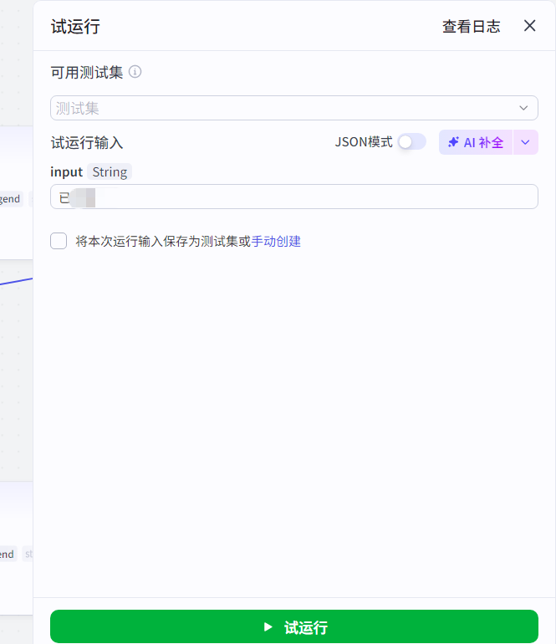Open the 测试集 dropdown
Image resolution: width=556 pixels, height=644 pixels.
[294, 108]
